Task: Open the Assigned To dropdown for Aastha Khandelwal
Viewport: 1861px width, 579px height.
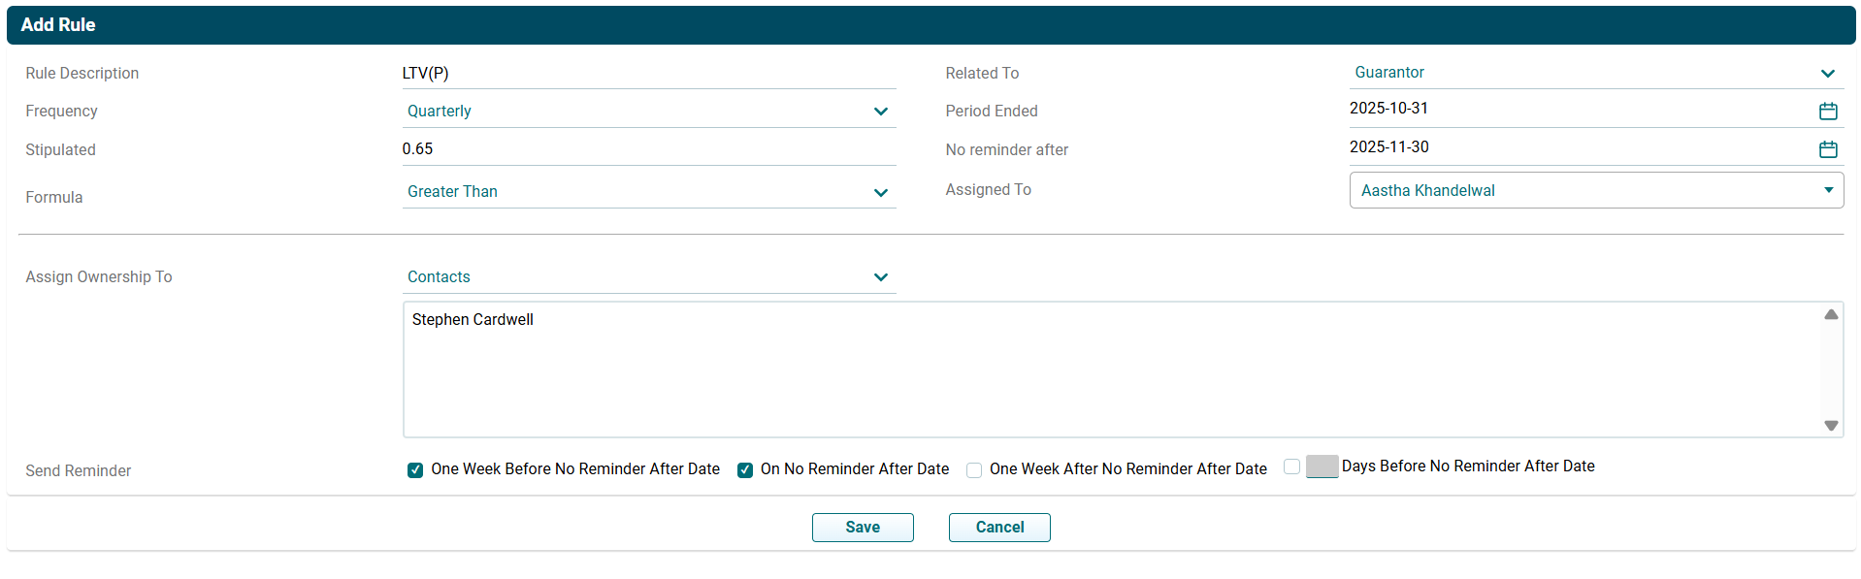Action: click(x=1595, y=191)
